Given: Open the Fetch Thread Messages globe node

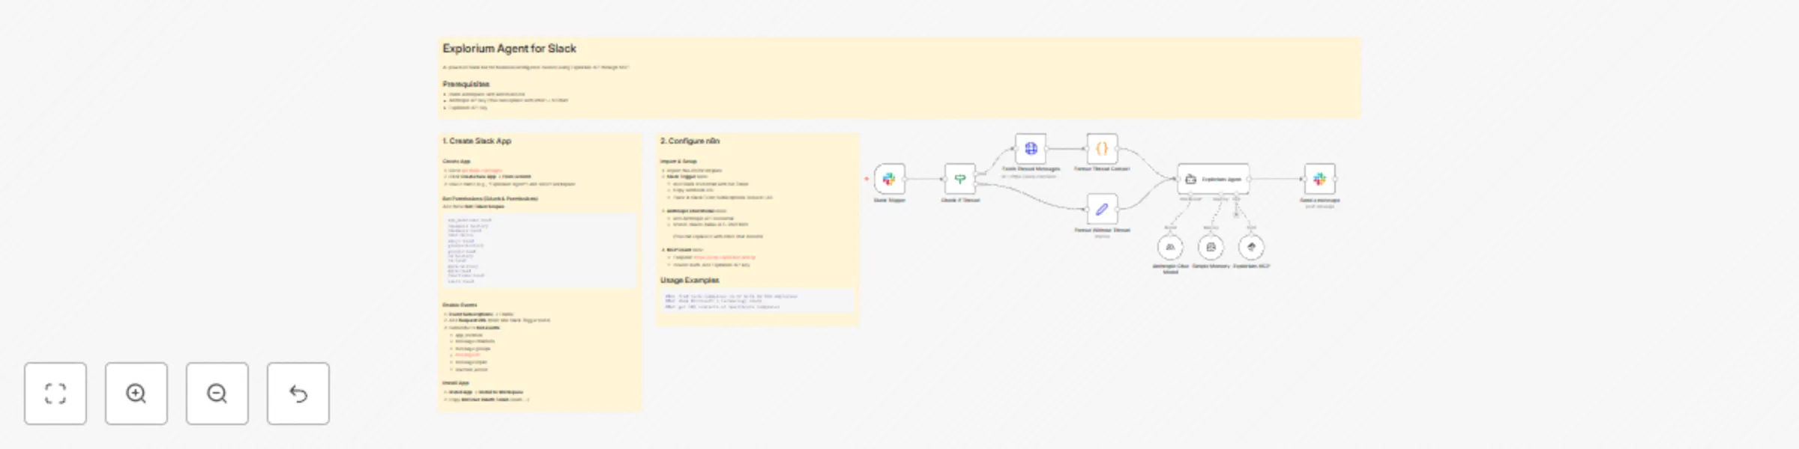Looking at the screenshot, I should pyautogui.click(x=1031, y=149).
